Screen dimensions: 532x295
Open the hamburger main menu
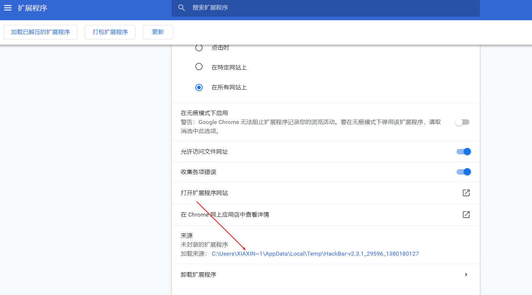8,8
